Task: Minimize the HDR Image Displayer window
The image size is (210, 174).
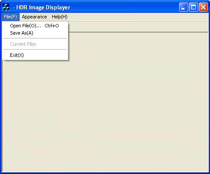Action: [x=183, y=7]
